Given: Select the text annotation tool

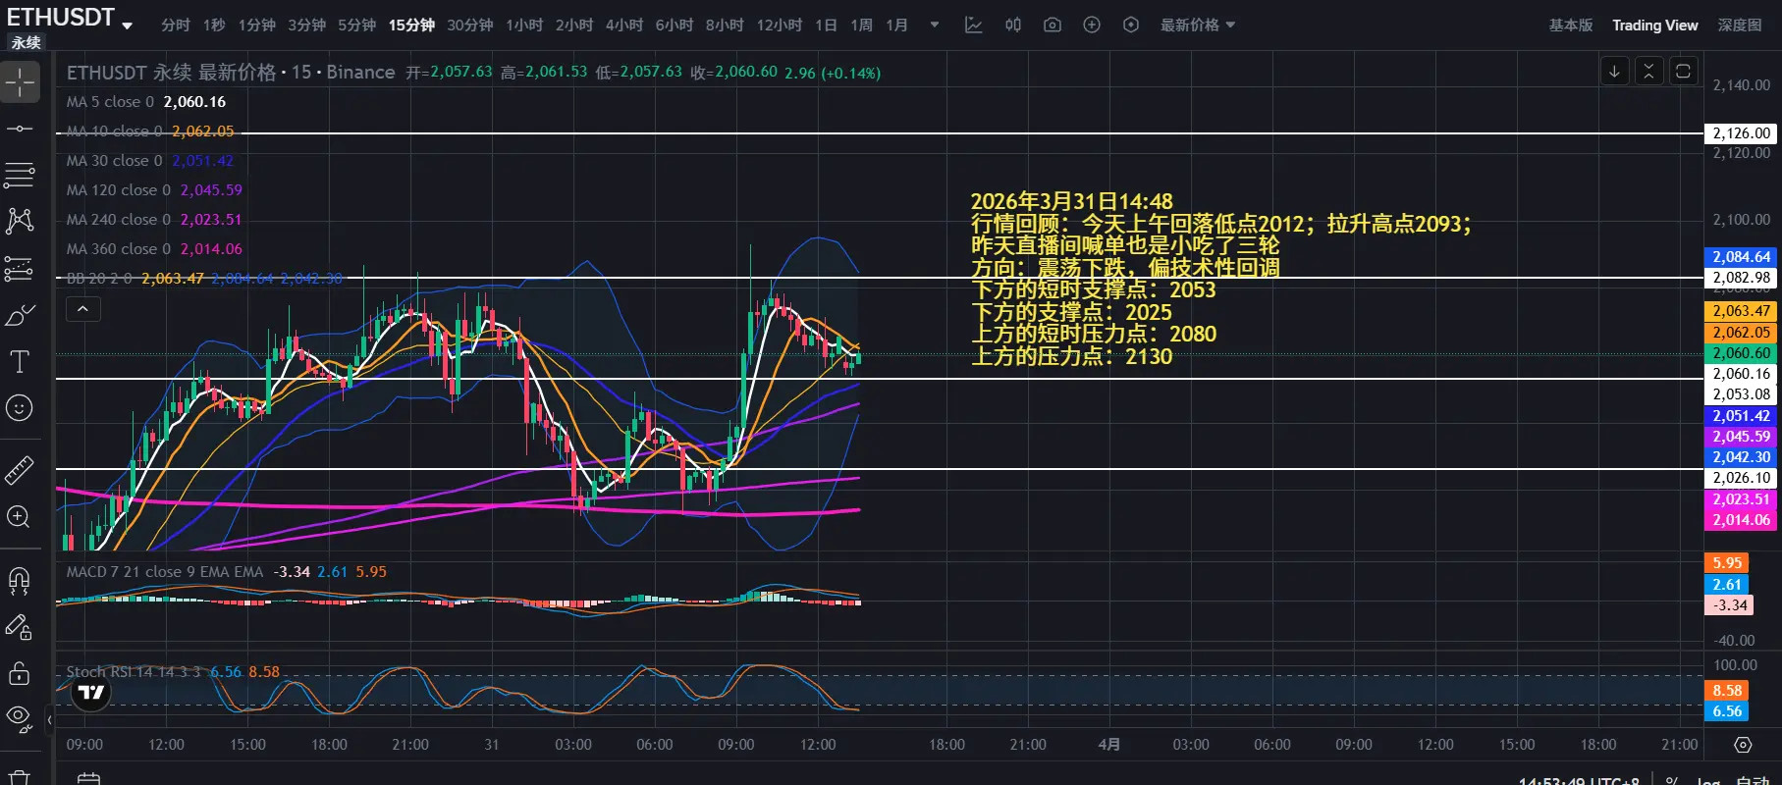Looking at the screenshot, I should click(20, 361).
